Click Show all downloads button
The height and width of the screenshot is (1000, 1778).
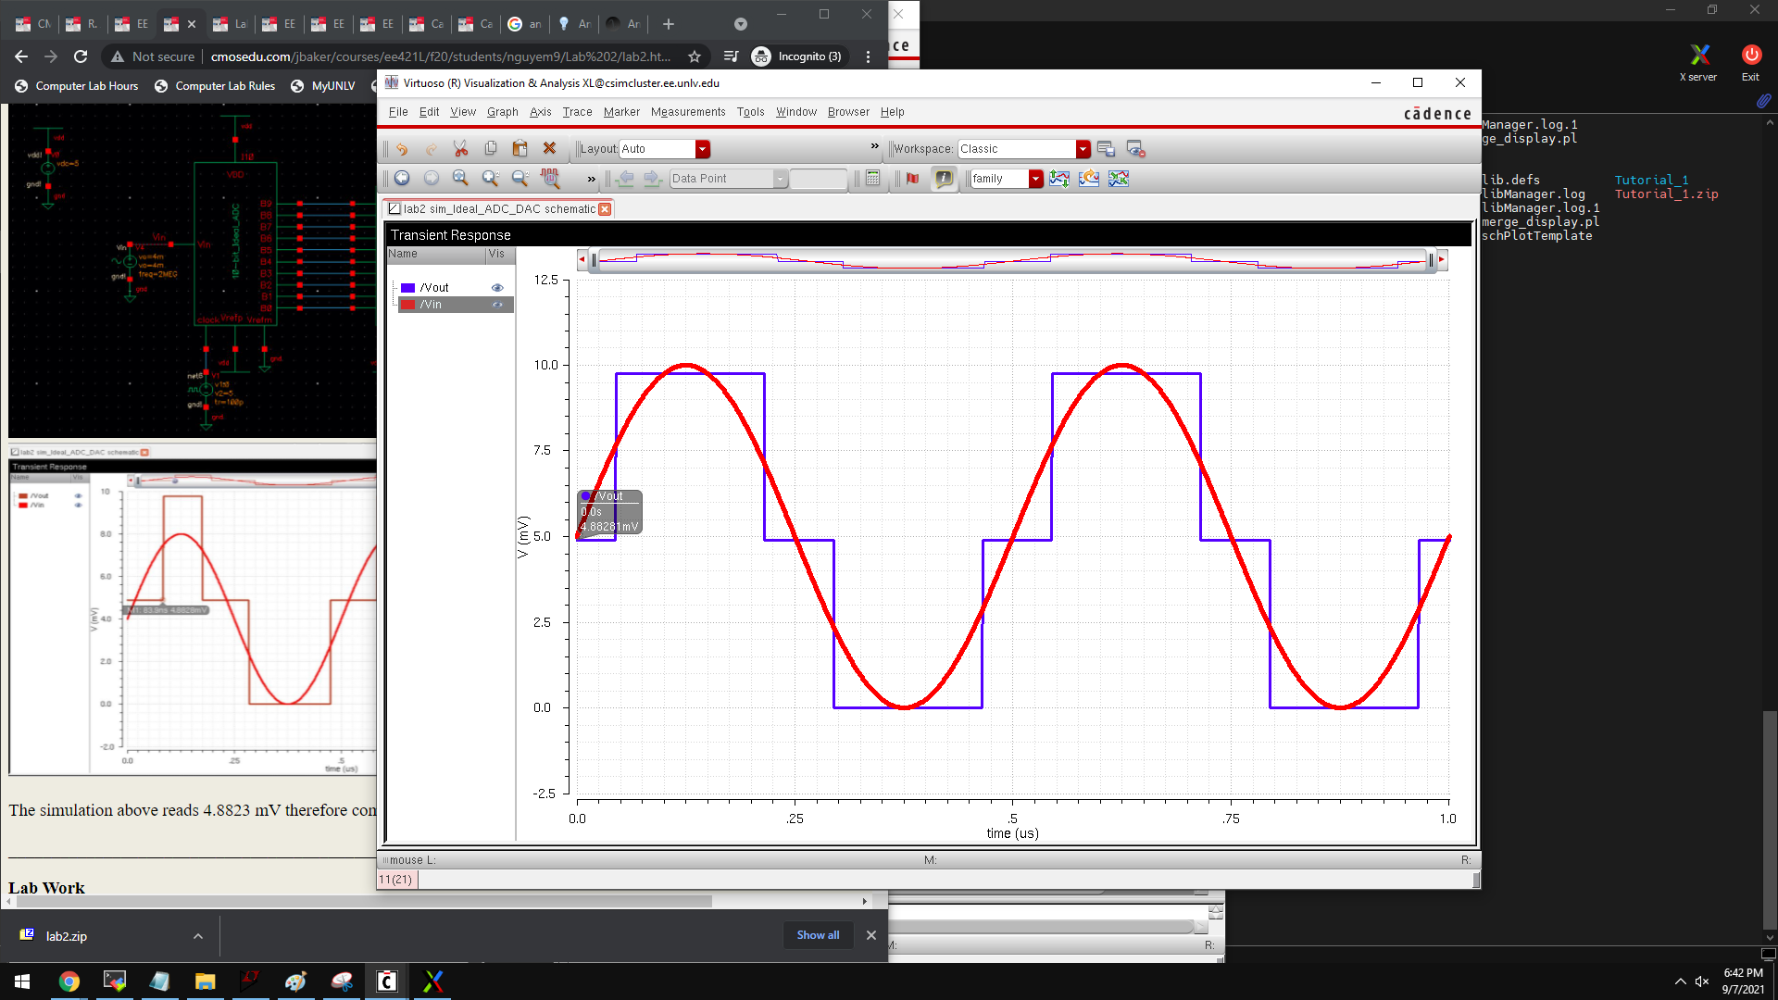click(x=818, y=935)
